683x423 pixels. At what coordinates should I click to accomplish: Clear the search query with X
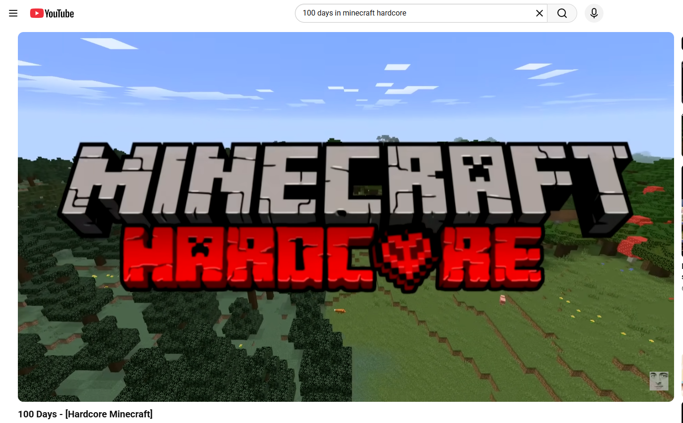(x=540, y=13)
